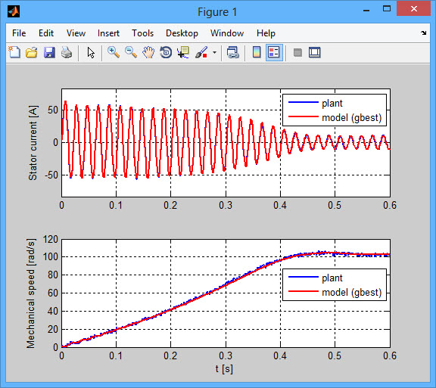Click the red brush color indicator
This screenshot has width=436, height=388.
205,55
